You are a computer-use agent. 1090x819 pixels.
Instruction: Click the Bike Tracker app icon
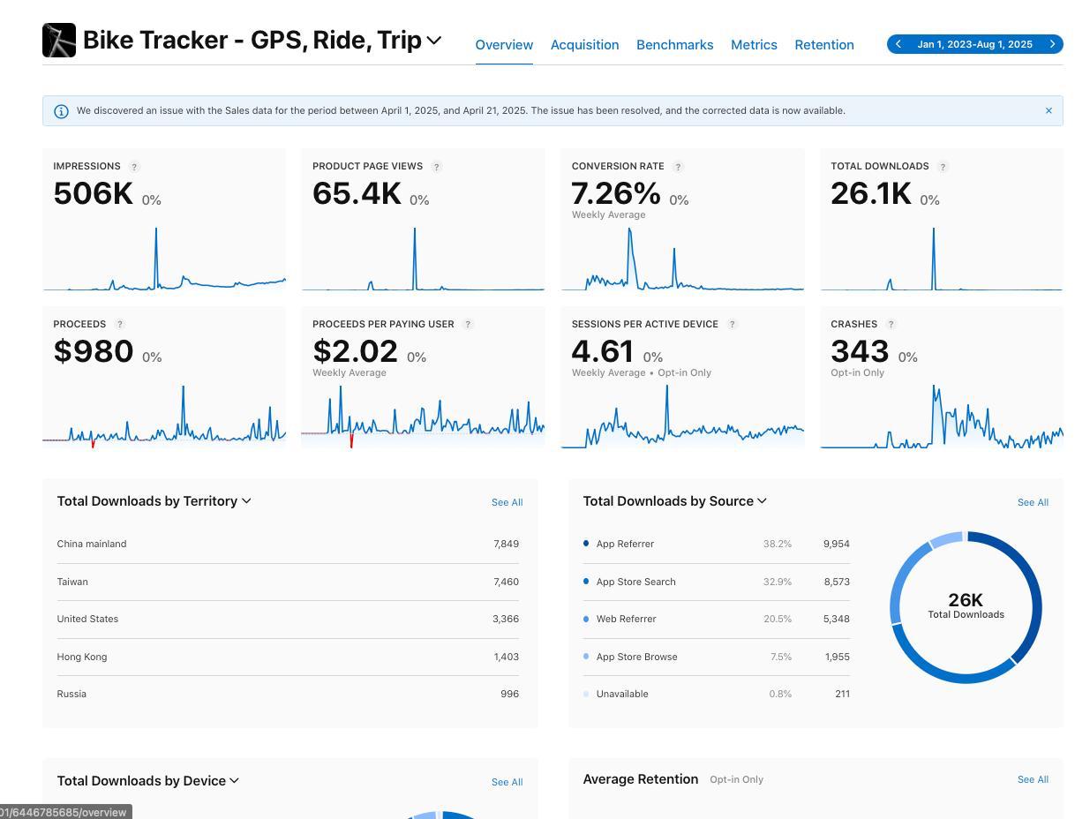point(58,39)
